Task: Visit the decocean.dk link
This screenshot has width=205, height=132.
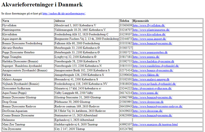Action: [148, 111]
